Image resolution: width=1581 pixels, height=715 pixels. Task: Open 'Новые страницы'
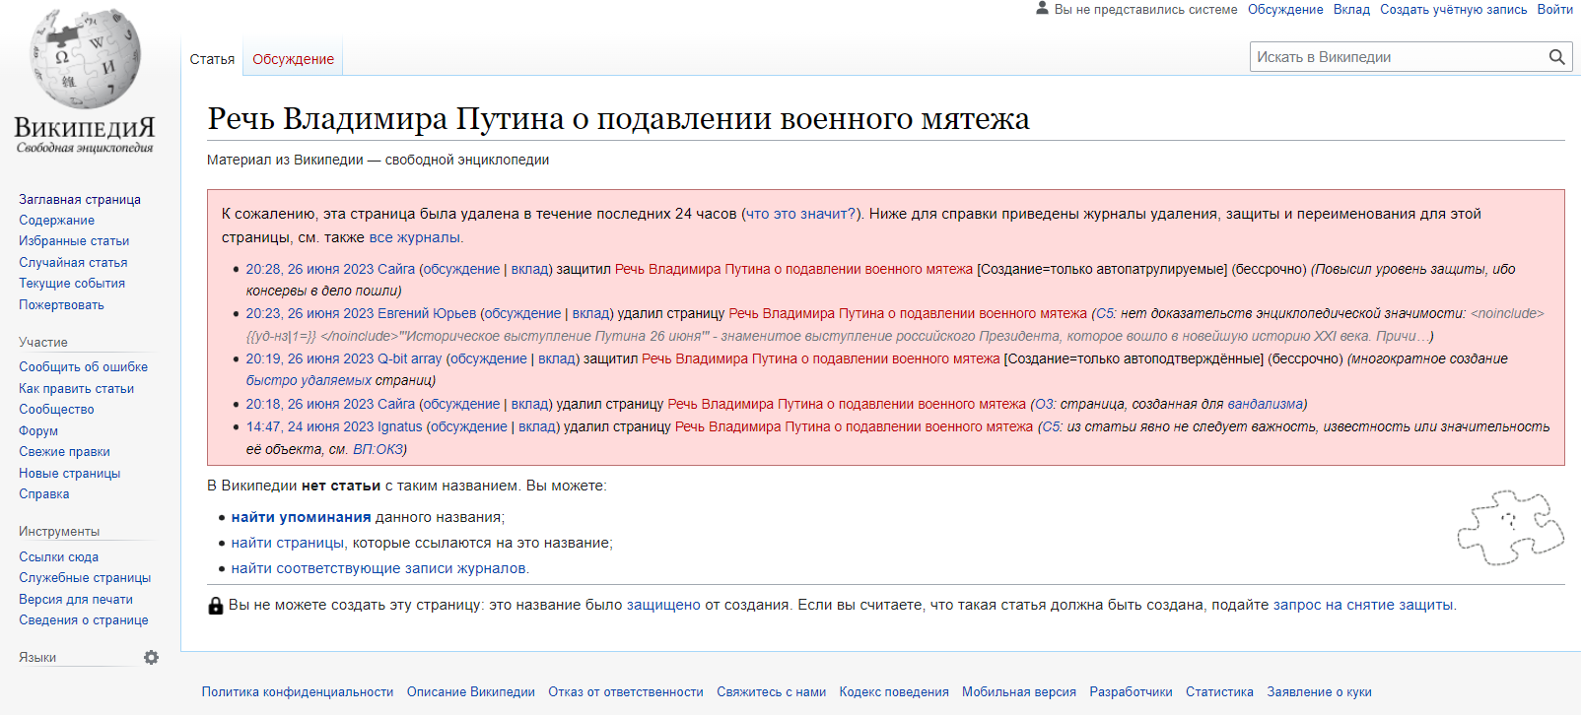click(69, 473)
